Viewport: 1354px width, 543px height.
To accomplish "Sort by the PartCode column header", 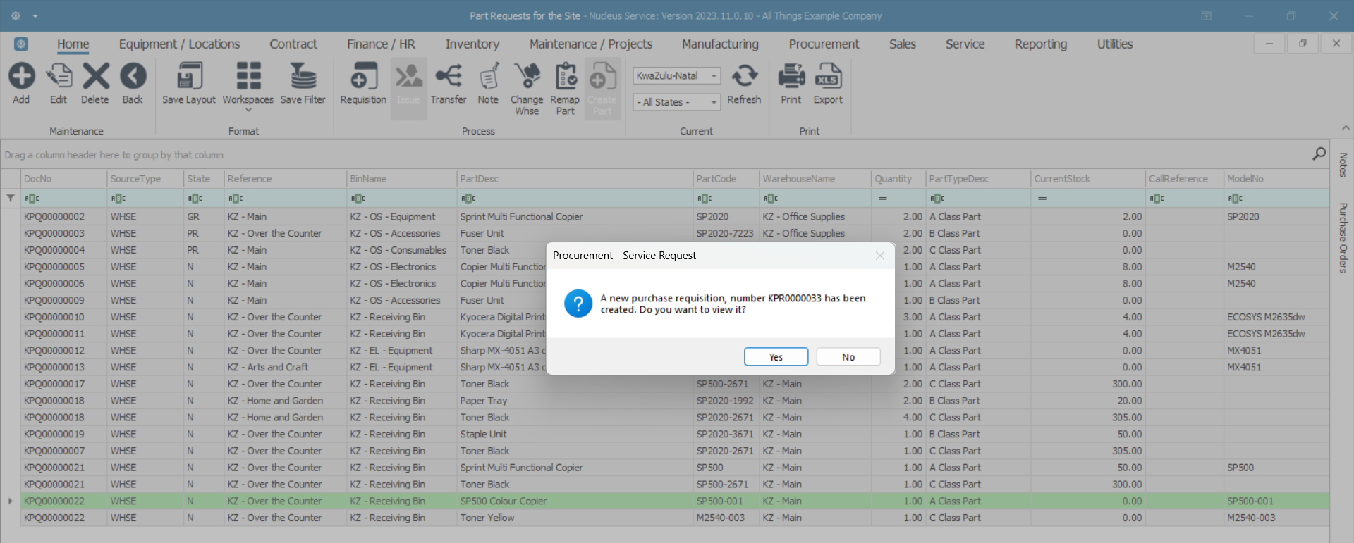I will [726, 179].
